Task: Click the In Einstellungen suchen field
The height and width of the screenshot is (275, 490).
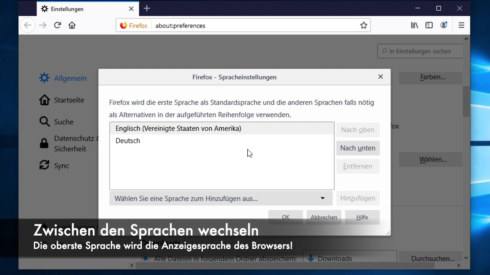Action: pos(420,51)
